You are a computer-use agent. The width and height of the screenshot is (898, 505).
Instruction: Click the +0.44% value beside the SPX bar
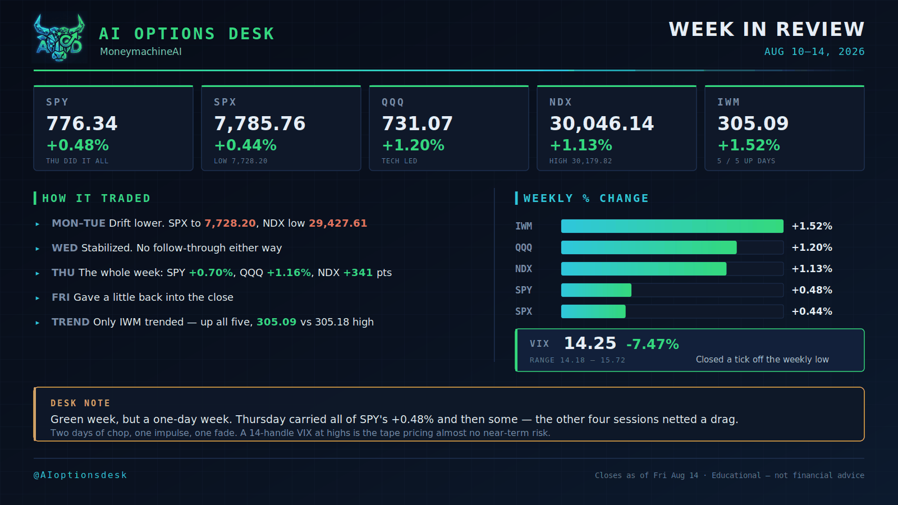pos(812,311)
